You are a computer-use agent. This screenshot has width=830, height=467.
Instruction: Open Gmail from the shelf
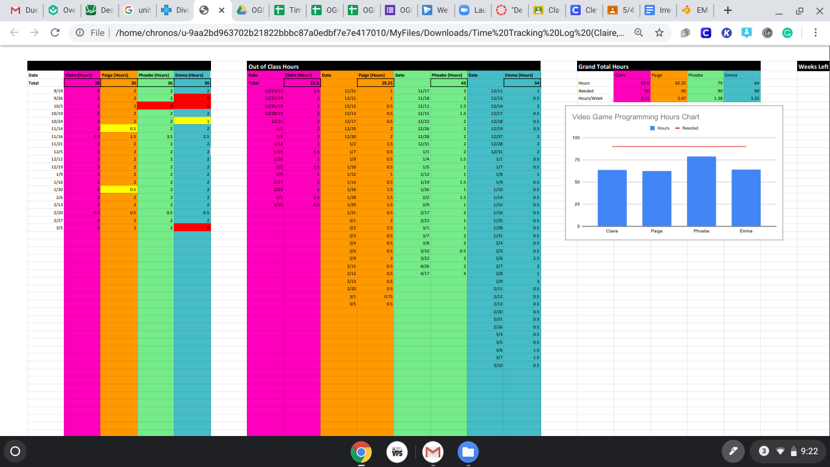(432, 452)
